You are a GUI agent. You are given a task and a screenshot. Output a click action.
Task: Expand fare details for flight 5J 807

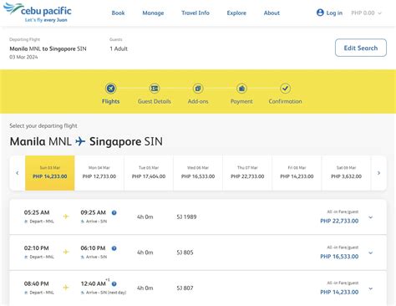(x=371, y=288)
